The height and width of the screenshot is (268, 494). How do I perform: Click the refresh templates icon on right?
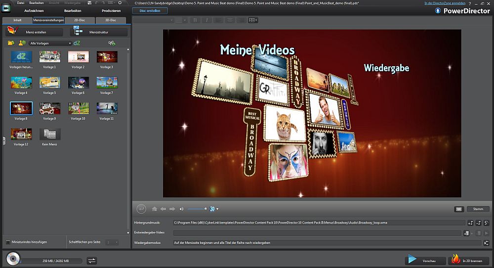pos(112,43)
